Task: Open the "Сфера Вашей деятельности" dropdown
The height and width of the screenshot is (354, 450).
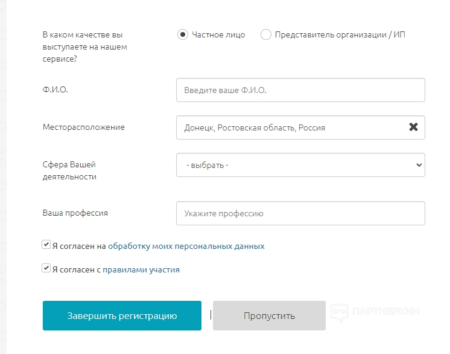Action: 300,164
